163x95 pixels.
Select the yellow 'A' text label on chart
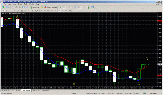click(x=17, y=16)
